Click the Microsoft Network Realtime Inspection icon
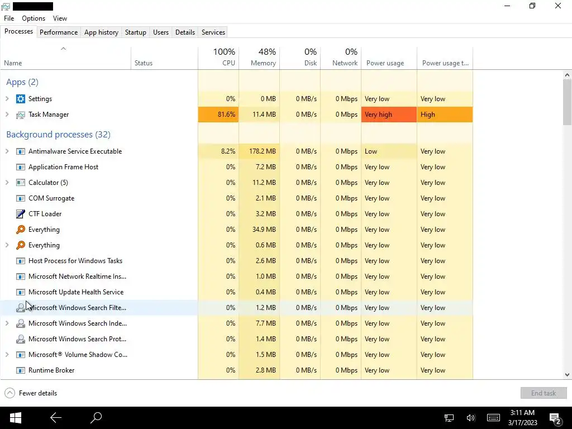 [x=21, y=277]
